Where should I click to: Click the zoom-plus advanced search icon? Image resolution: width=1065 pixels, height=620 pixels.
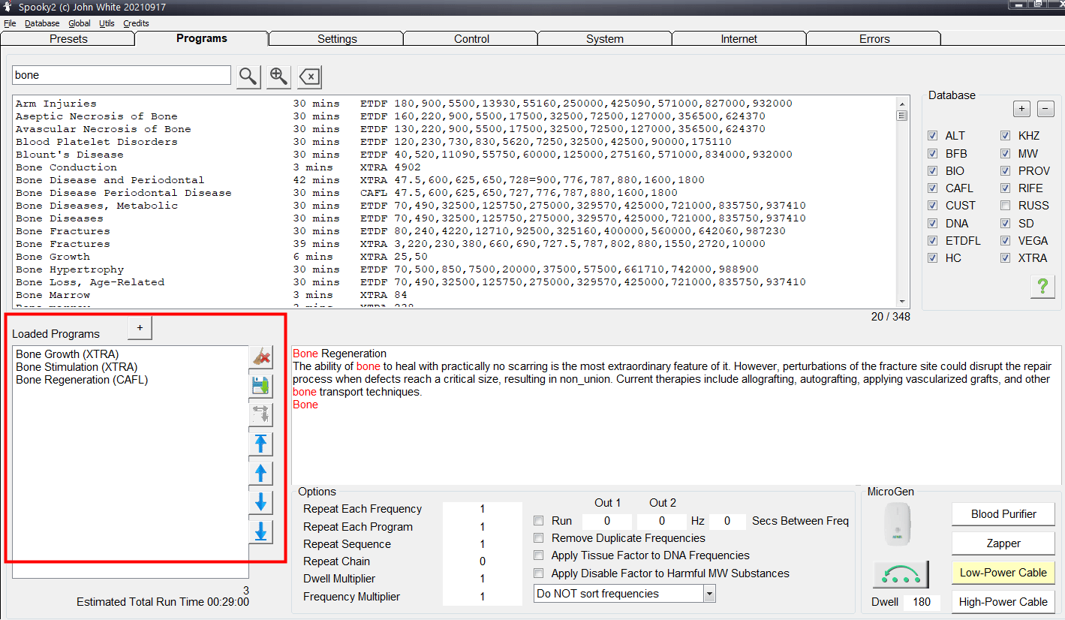click(278, 76)
